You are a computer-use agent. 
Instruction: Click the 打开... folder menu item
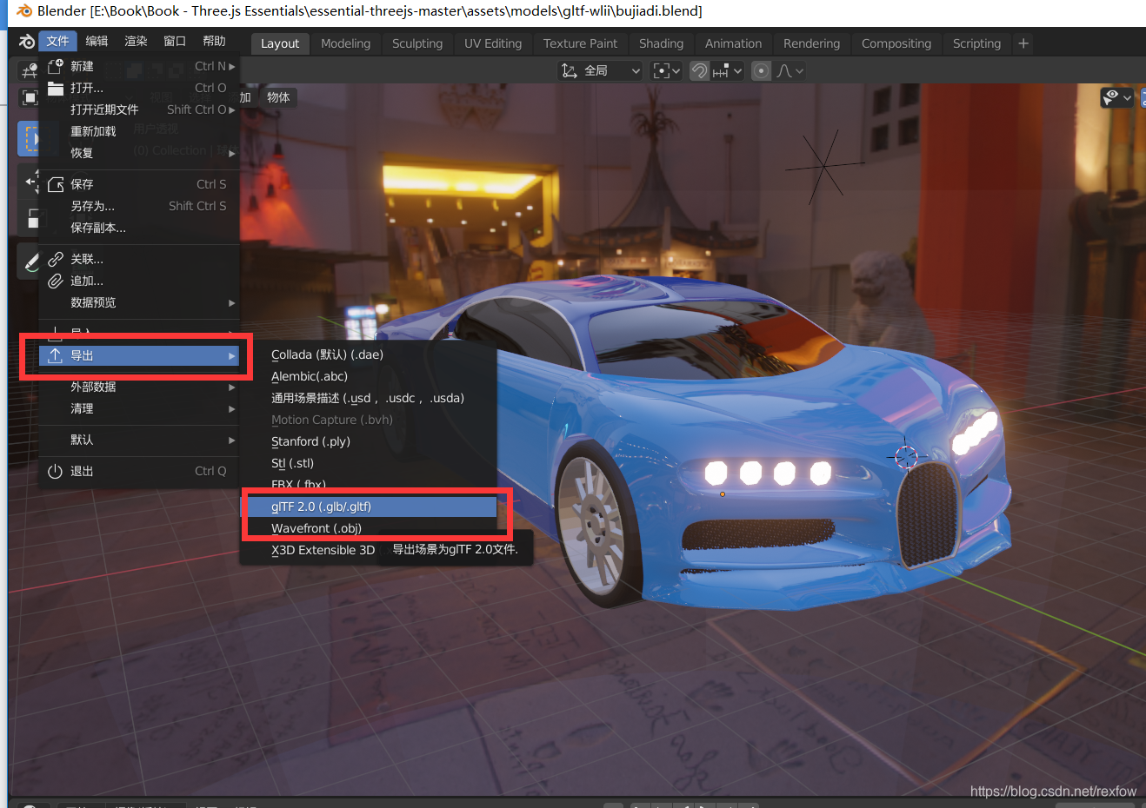click(x=139, y=88)
